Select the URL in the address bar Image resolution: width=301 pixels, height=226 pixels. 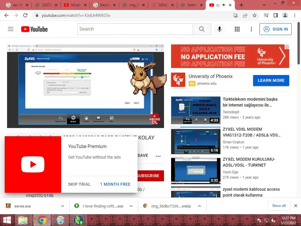76,15
